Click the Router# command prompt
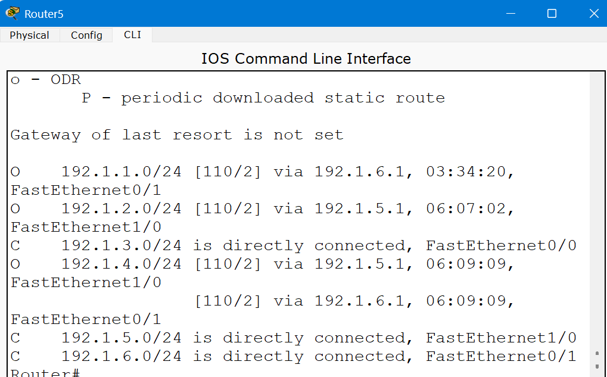Image resolution: width=607 pixels, height=377 pixels. (45, 373)
